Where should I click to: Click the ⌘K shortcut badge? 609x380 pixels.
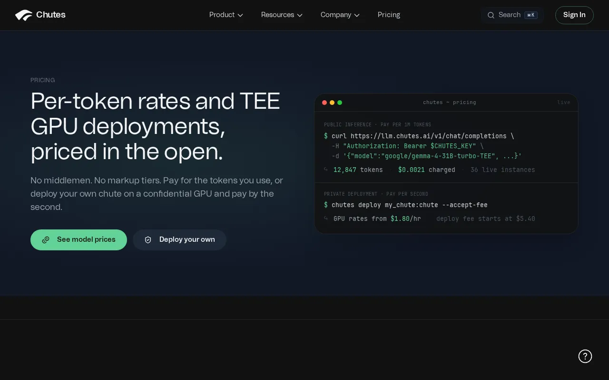pyautogui.click(x=531, y=15)
